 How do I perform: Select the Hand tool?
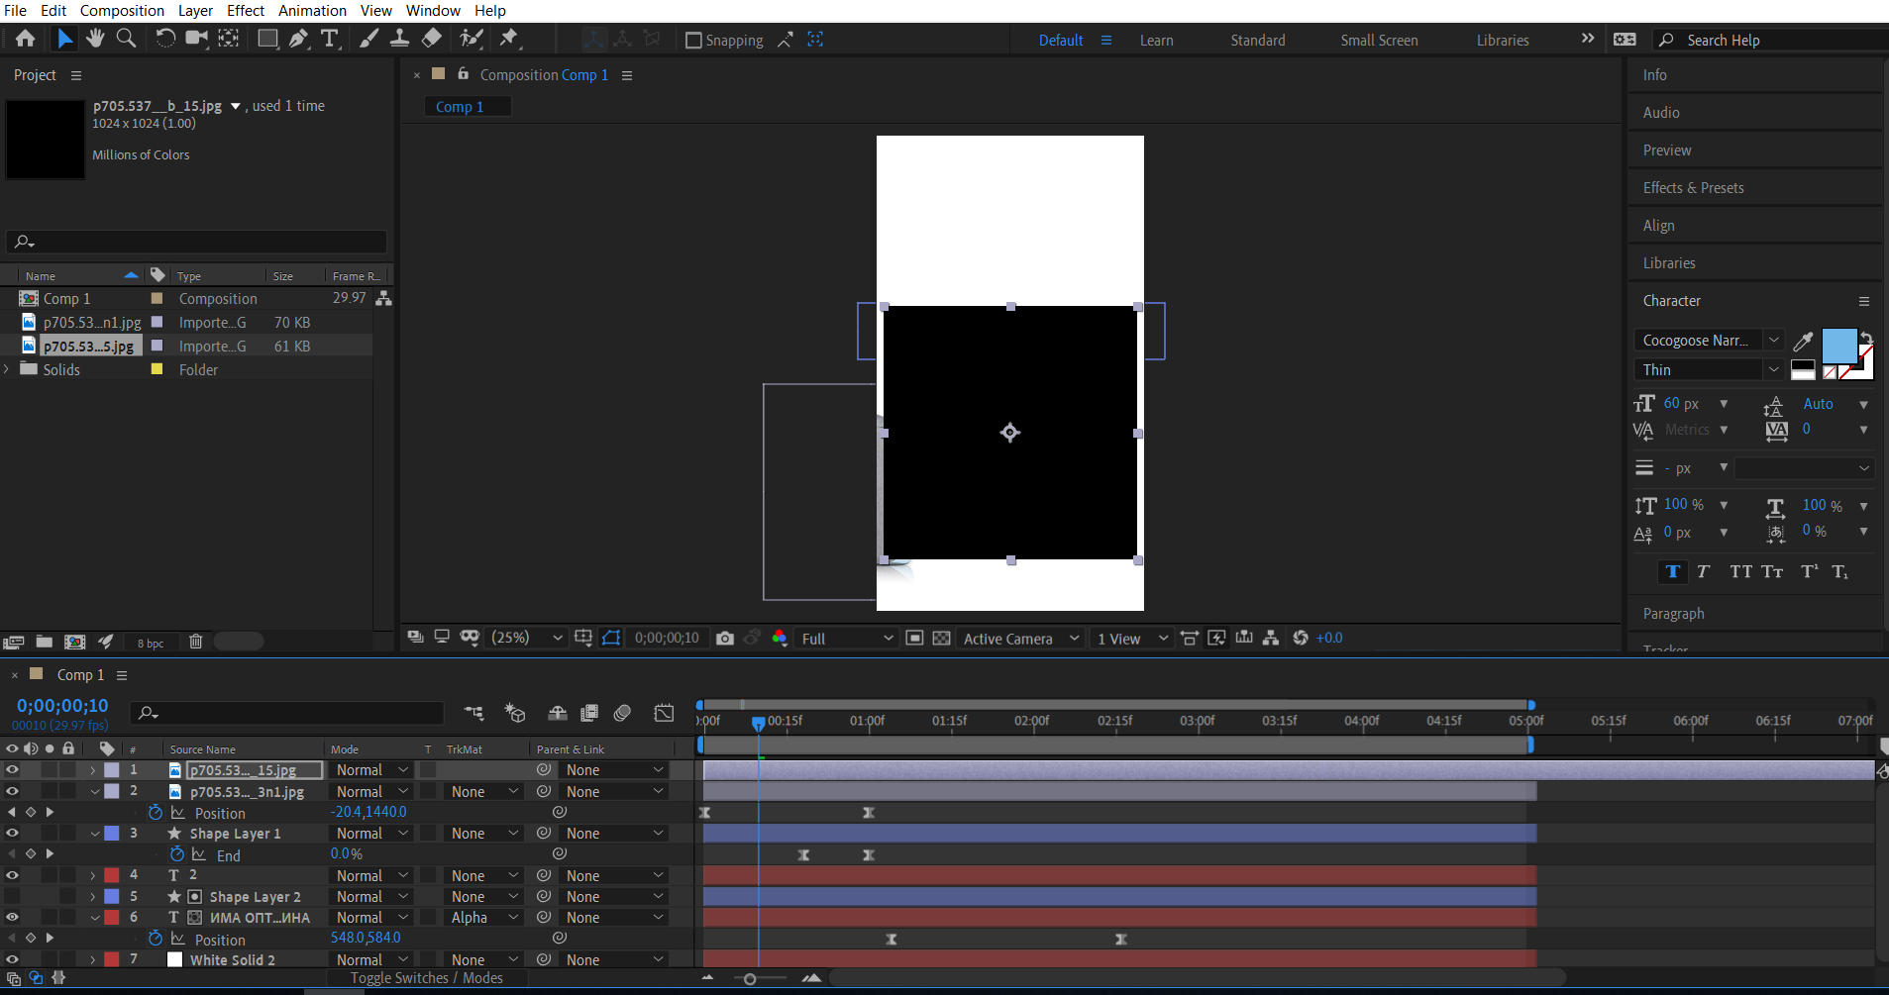[x=95, y=39]
